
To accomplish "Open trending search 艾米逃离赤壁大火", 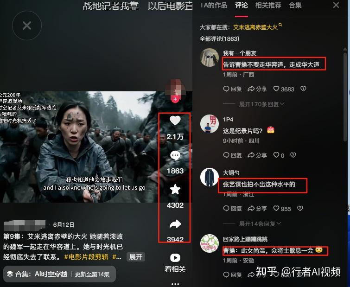I will point(255,27).
